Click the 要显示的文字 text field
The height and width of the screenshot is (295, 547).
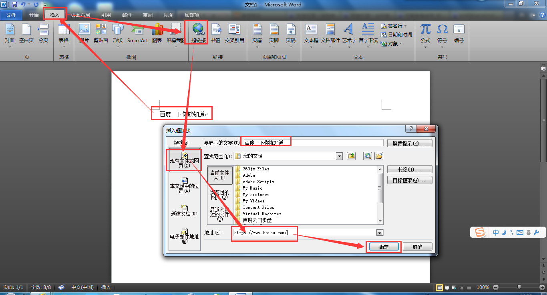pyautogui.click(x=313, y=143)
